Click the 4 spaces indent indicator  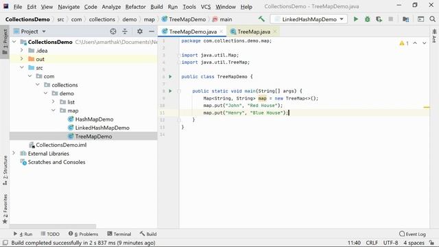pos(414,243)
